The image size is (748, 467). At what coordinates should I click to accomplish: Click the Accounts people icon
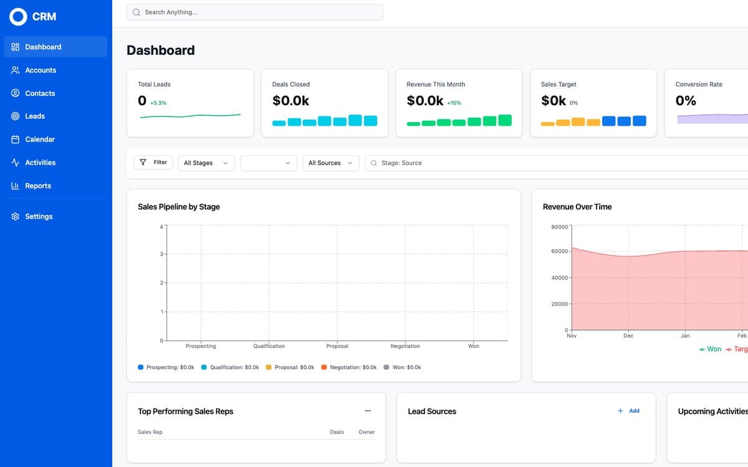tap(16, 70)
